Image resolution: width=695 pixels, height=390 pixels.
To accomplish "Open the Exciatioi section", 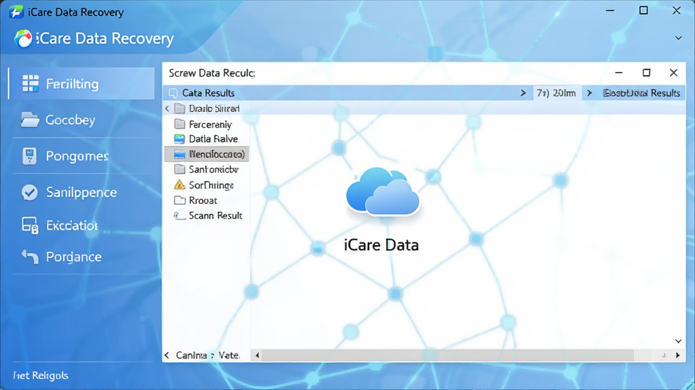I will (x=81, y=225).
